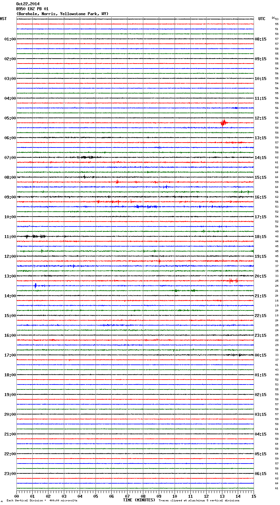Click the "19:00" MST hour label
280x505 pixels.
[10, 395]
